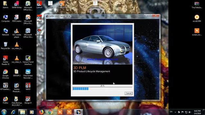
Task: Select Google Chrome desktop shortcut
Action: (5, 74)
